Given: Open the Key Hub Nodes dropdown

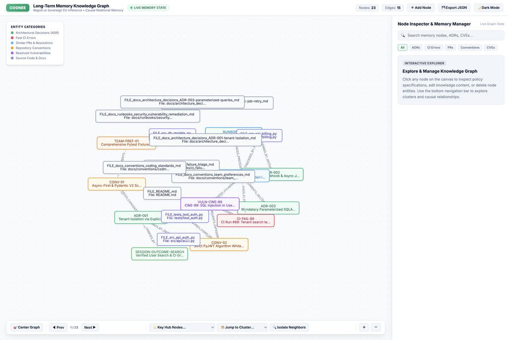Looking at the screenshot, I should pyautogui.click(x=183, y=328).
